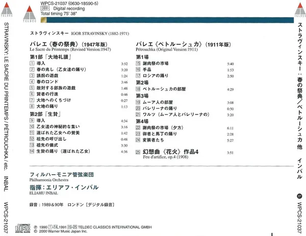
Task: Click the 第1場 scene heading
Action: click(x=142, y=57)
